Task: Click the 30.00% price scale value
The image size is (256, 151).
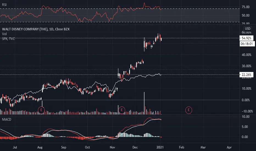Action: pyautogui.click(x=246, y=66)
